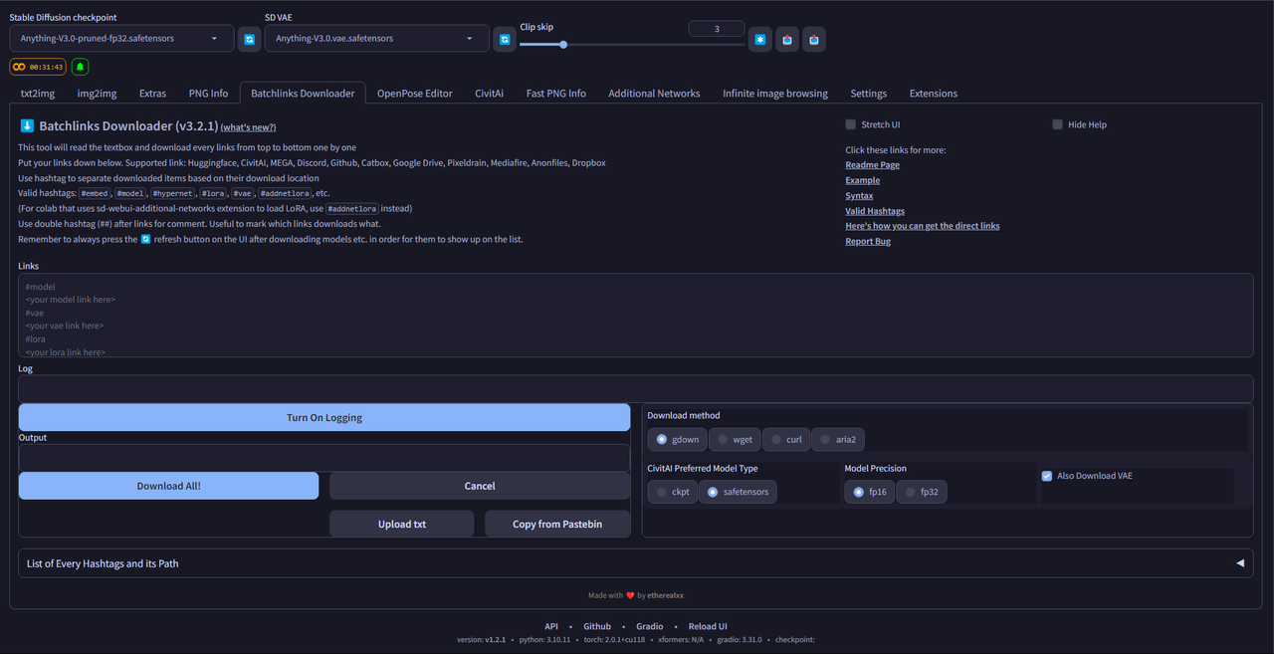Select aria2 download method
1274x654 pixels.
pyautogui.click(x=838, y=439)
